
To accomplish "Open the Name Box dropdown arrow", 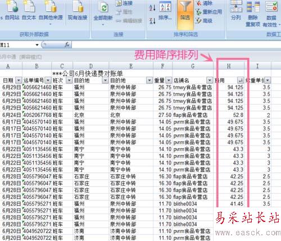I will pyautogui.click(x=37, y=45).
